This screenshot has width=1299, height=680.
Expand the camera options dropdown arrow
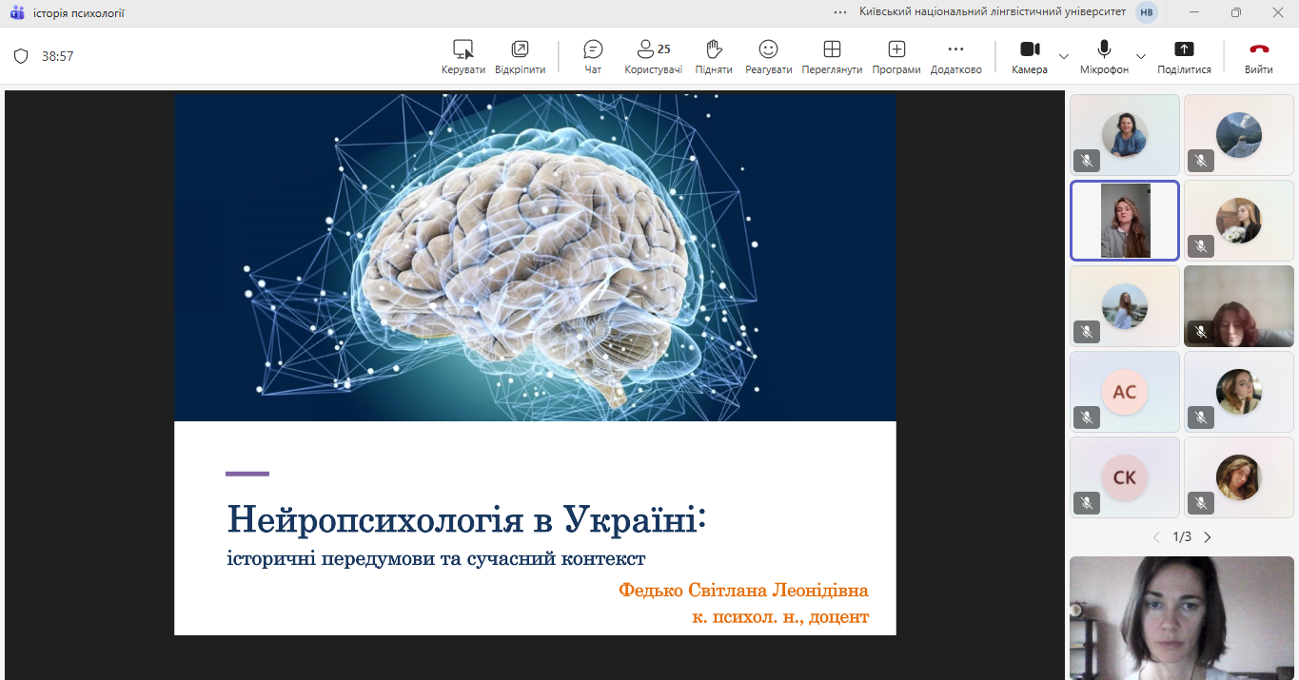click(1064, 56)
